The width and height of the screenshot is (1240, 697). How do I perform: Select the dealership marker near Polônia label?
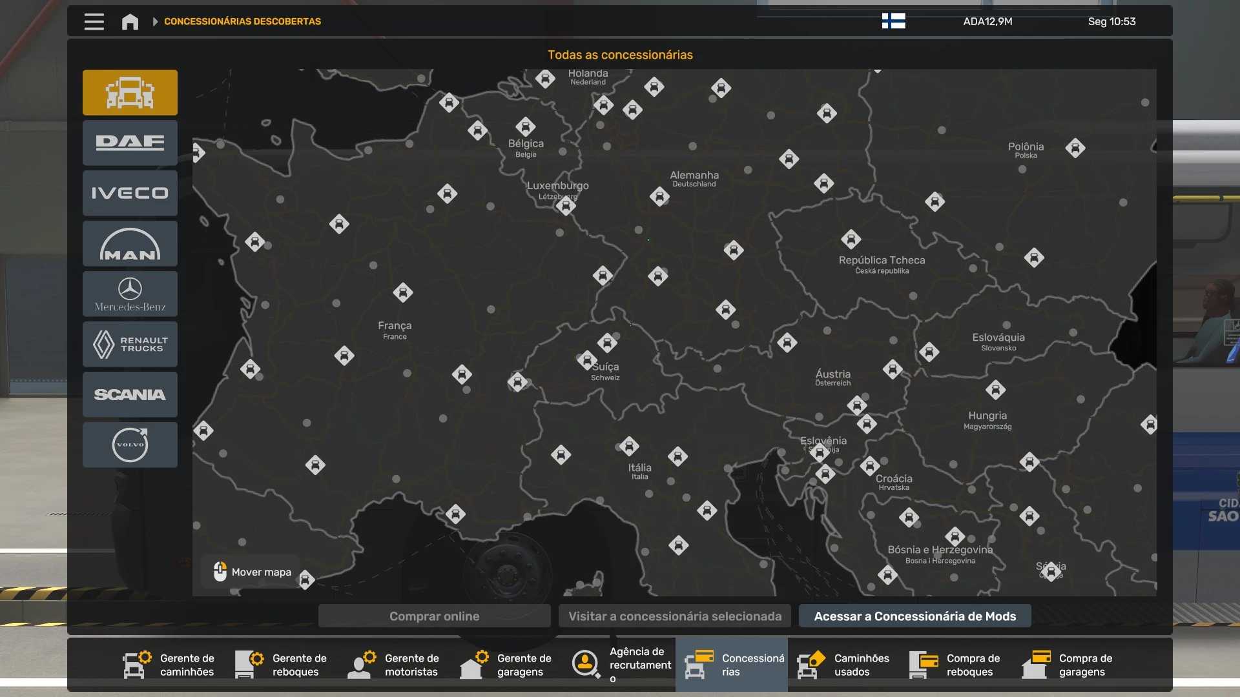point(1075,148)
